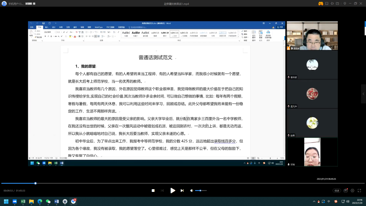
Task: Click the VIP badge beside the username
Action: coord(29,4)
